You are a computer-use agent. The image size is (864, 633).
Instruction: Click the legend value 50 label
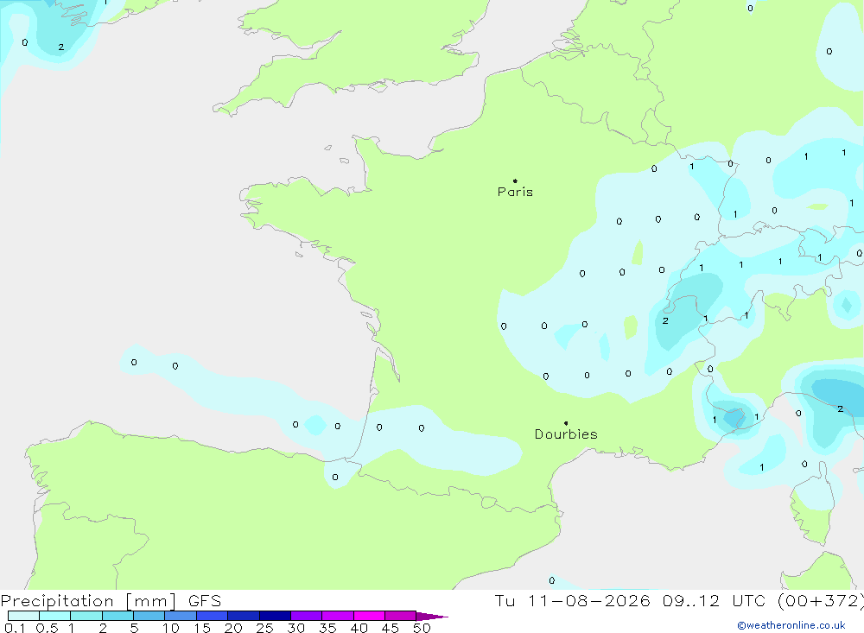pos(422,628)
